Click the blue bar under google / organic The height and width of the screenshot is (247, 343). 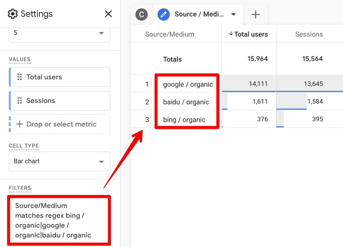click(x=248, y=91)
